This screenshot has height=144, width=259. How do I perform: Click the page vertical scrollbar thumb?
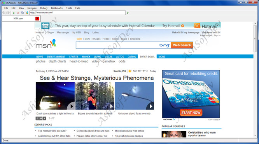(255, 38)
